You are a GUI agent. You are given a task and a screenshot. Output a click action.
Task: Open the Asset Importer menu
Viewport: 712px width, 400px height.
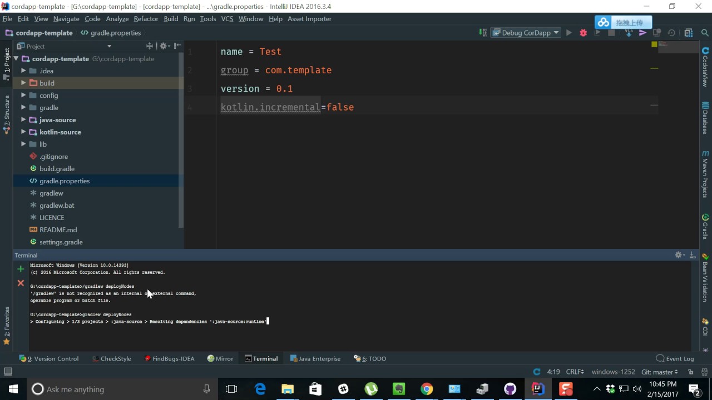309,19
